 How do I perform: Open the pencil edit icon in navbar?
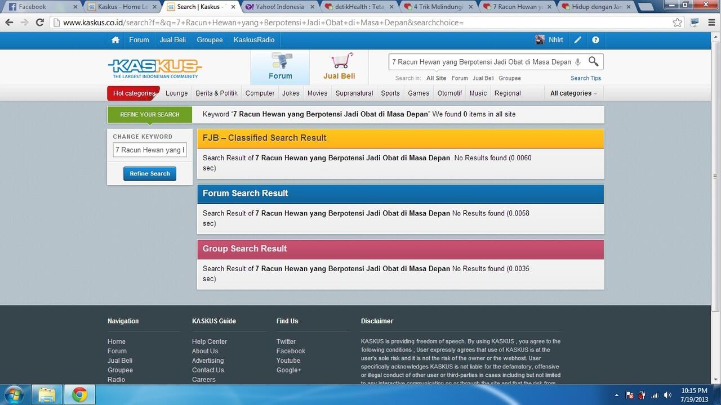tap(578, 40)
